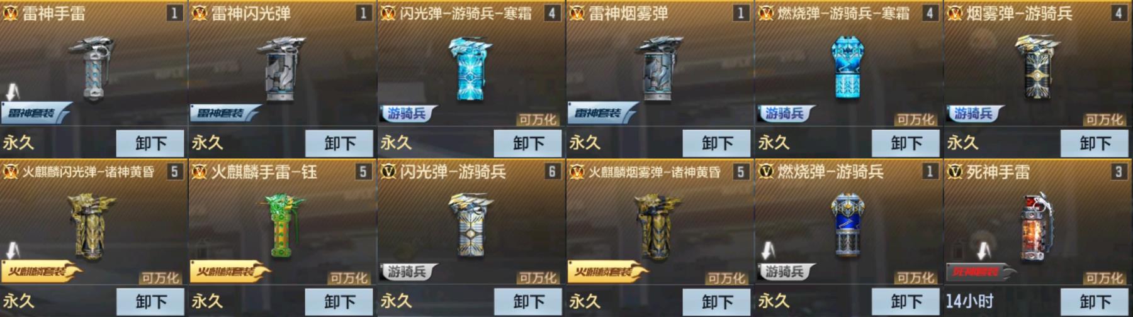Click the black-gold 烟雾弹-游骑兵 grenade icon
The image size is (1133, 317).
click(x=1037, y=68)
